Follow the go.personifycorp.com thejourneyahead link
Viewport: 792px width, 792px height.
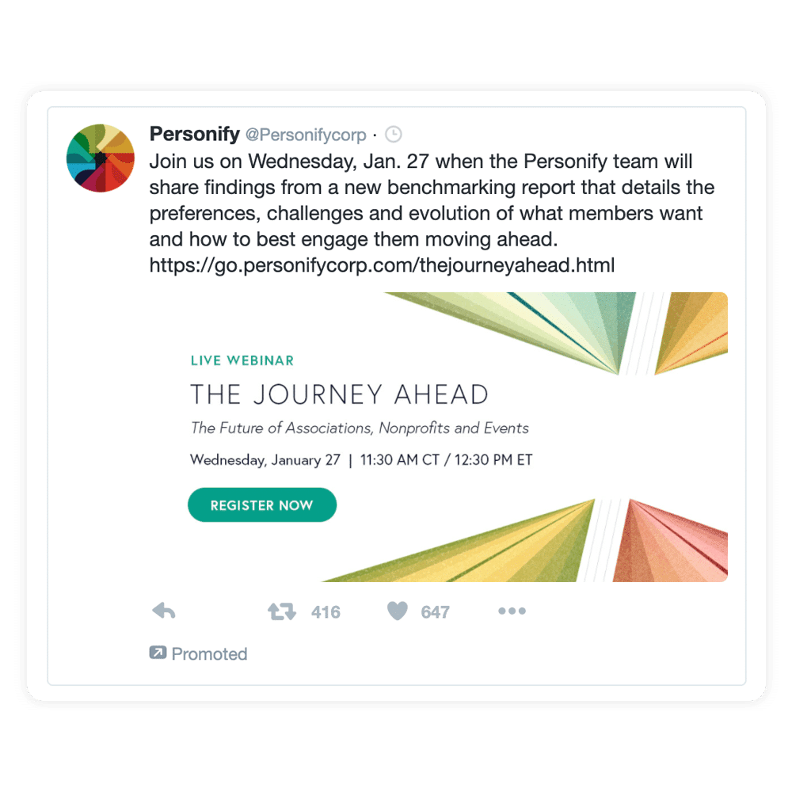coord(382,265)
